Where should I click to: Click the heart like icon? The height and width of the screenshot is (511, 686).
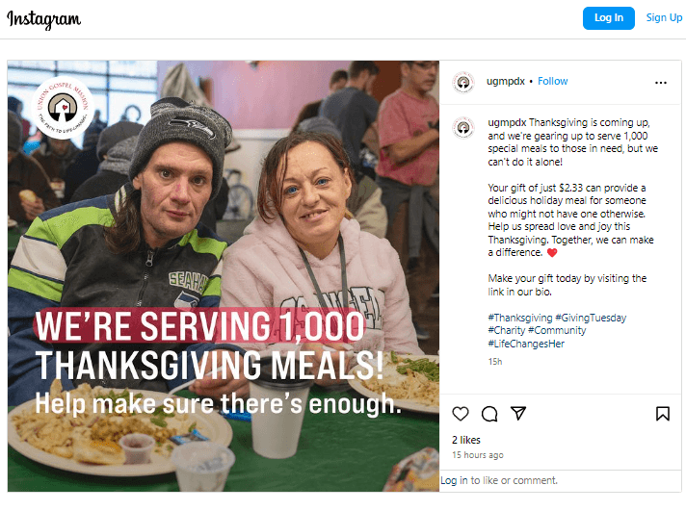coord(461,414)
